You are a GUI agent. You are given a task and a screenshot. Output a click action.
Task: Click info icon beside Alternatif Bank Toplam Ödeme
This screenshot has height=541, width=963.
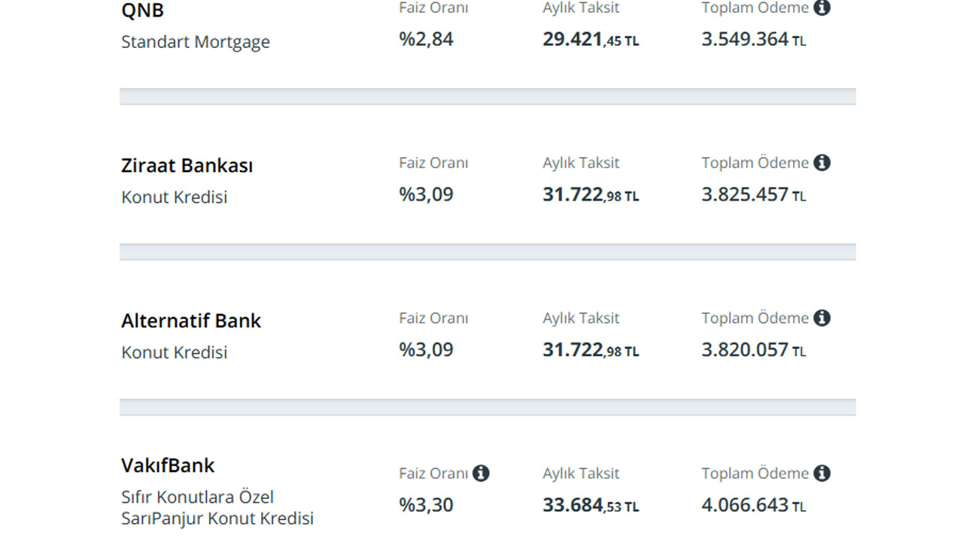[822, 318]
